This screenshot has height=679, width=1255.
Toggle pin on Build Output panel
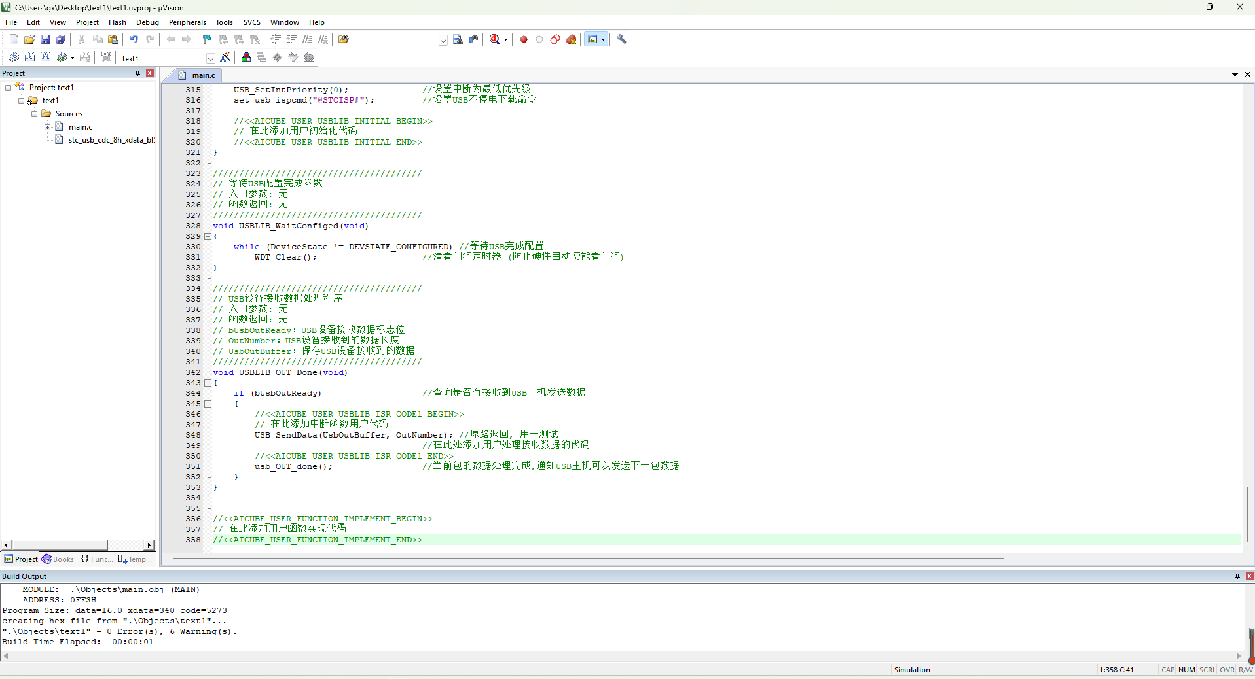click(1237, 576)
